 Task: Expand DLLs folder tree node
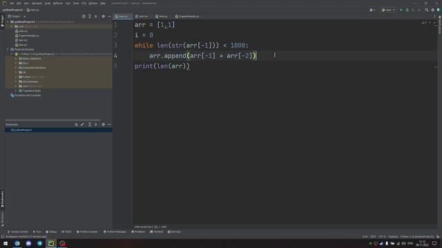pyautogui.click(x=16, y=63)
